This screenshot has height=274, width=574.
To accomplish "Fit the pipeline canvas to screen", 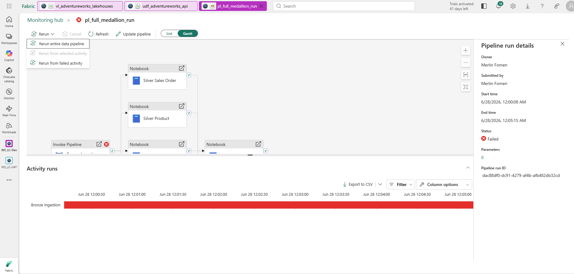I will tap(466, 87).
